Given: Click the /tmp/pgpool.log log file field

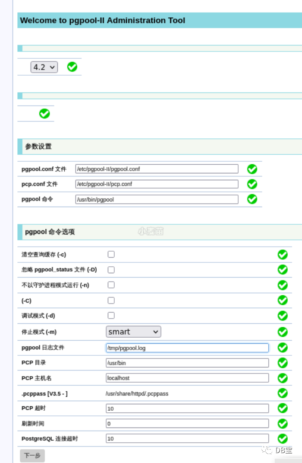Looking at the screenshot, I should coord(187,348).
